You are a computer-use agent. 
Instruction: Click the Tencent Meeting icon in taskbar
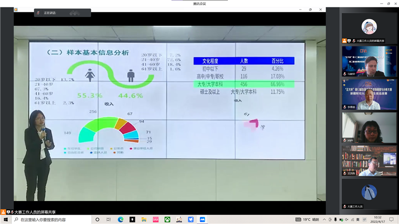click(x=202, y=220)
